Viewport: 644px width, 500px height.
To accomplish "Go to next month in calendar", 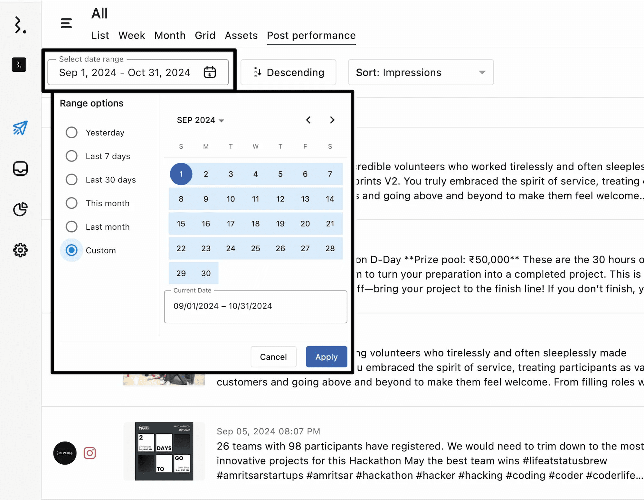I will pos(332,120).
